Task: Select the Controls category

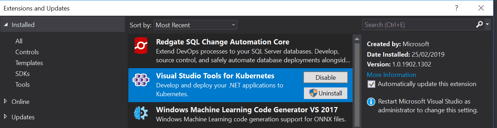Action: pyautogui.click(x=27, y=52)
